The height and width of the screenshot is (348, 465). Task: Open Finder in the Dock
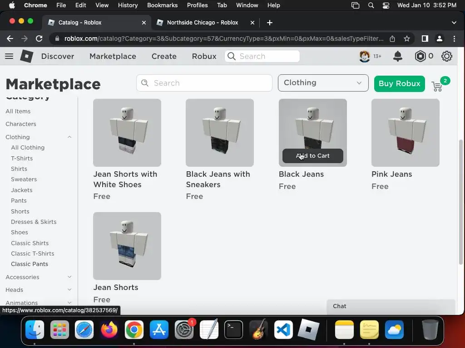coord(35,329)
